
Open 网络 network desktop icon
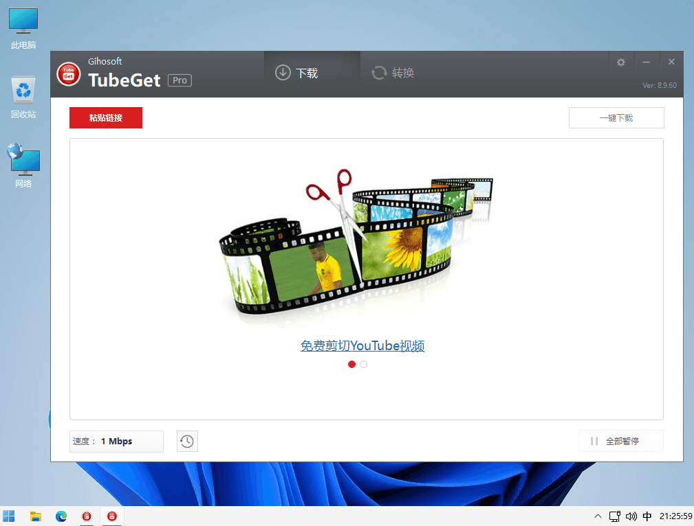(23, 165)
